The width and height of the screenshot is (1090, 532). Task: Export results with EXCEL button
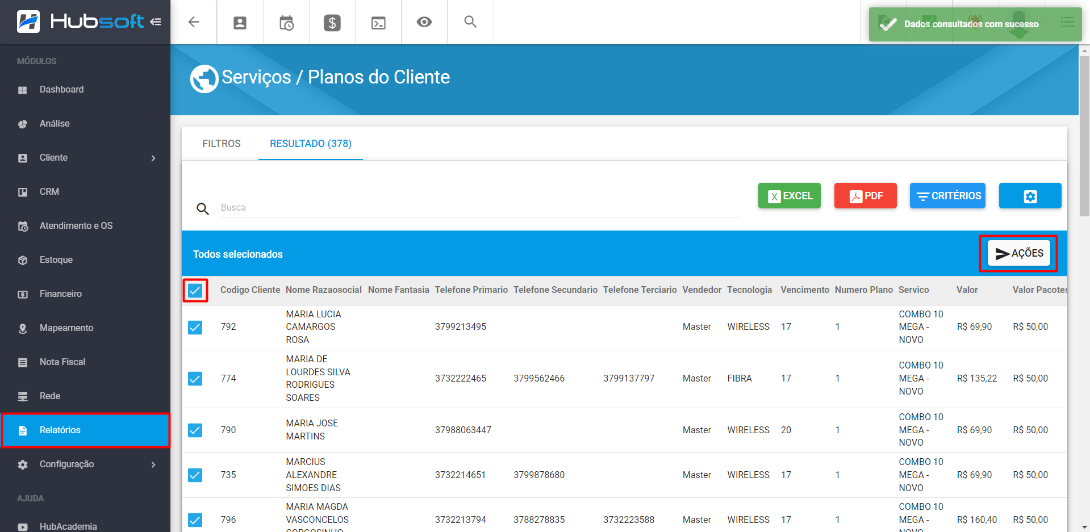(x=789, y=196)
